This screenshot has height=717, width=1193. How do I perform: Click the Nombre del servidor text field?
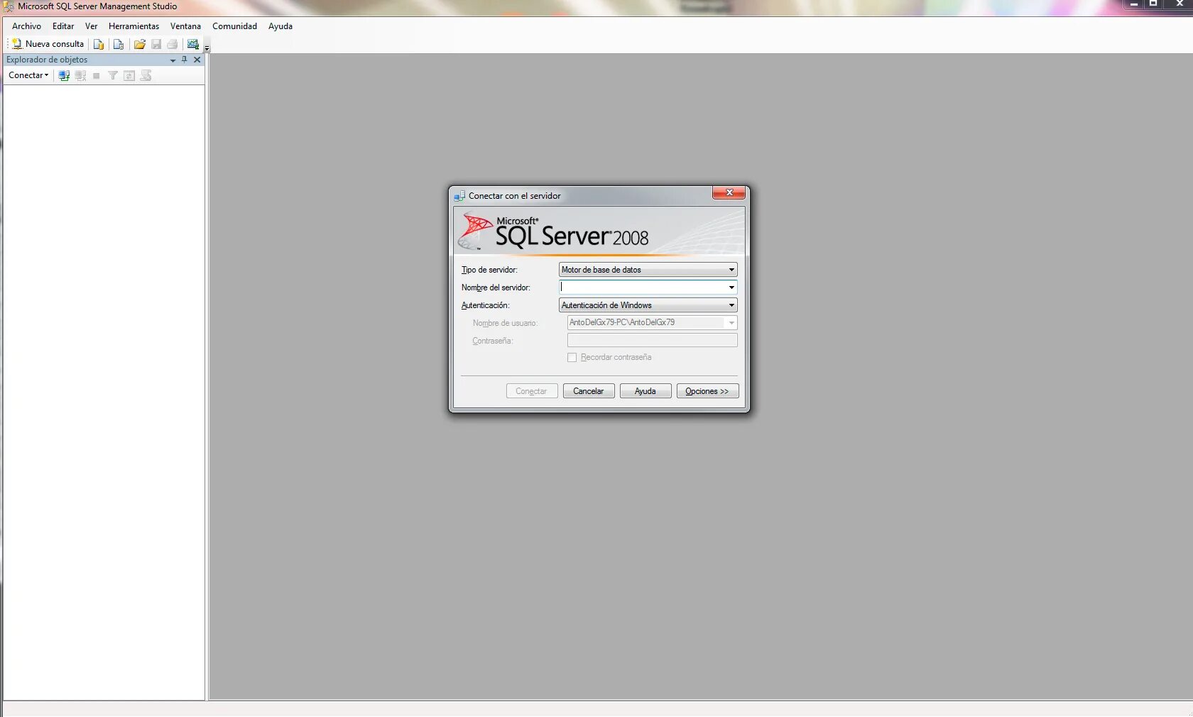[x=643, y=288]
